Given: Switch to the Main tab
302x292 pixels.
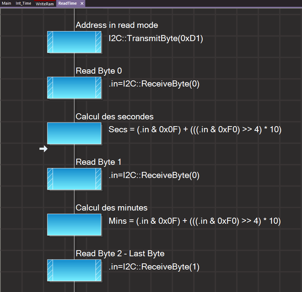Looking at the screenshot, I should pyautogui.click(x=6, y=3).
